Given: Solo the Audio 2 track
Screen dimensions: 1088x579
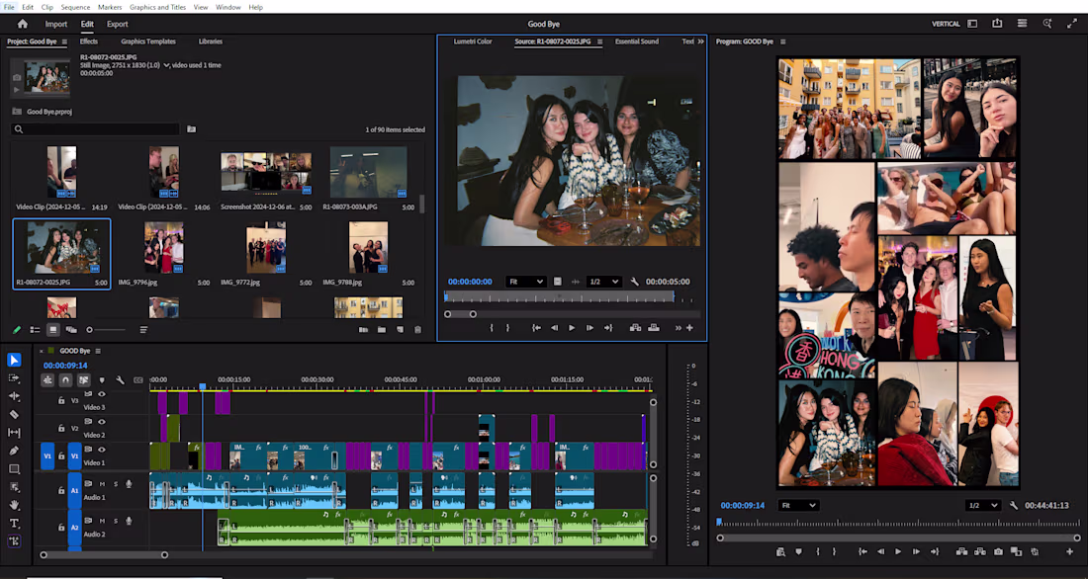Looking at the screenshot, I should (x=115, y=521).
